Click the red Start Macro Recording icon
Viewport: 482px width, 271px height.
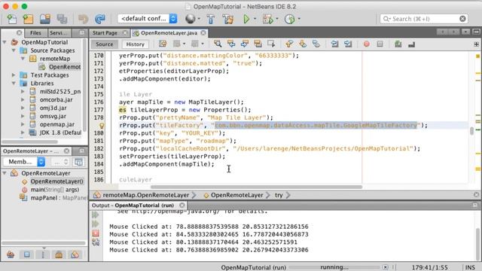(367, 44)
